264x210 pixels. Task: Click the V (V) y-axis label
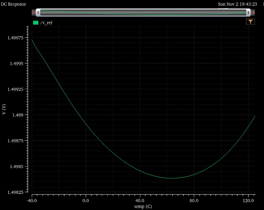(x=4, y=109)
